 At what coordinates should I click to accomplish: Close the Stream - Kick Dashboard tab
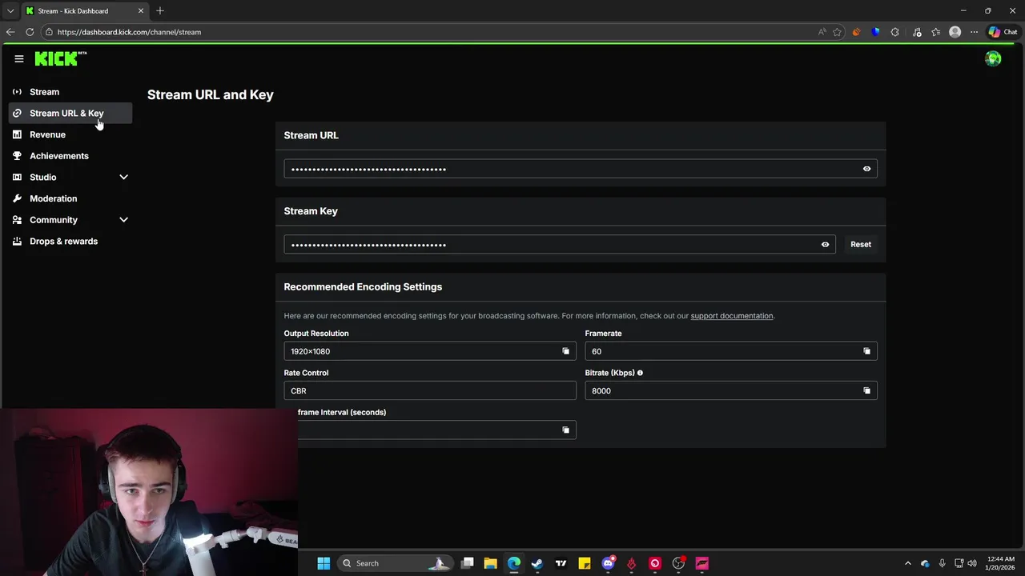[x=142, y=11]
